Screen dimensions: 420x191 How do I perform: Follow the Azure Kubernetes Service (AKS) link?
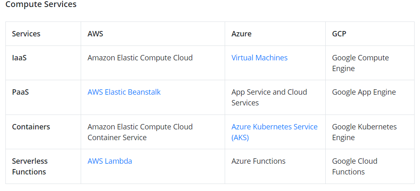274,127
